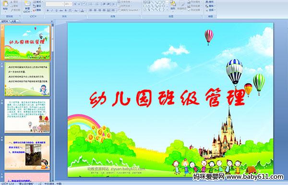Image resolution: width=288 pixels, height=185 pixels.
Task: Select the second slide thumbnail
Action: coord(27,79)
